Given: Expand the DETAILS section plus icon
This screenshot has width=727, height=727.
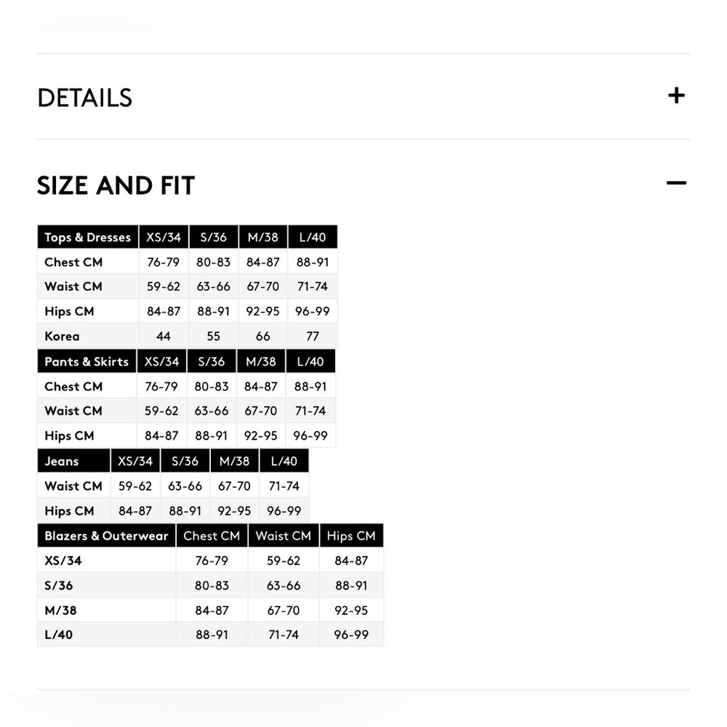Looking at the screenshot, I should point(676,96).
